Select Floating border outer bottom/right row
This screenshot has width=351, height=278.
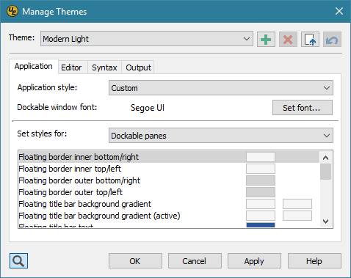click(169, 180)
